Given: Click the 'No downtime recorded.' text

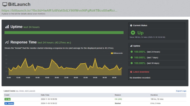Looking at the screenshot, I should point(140,78).
